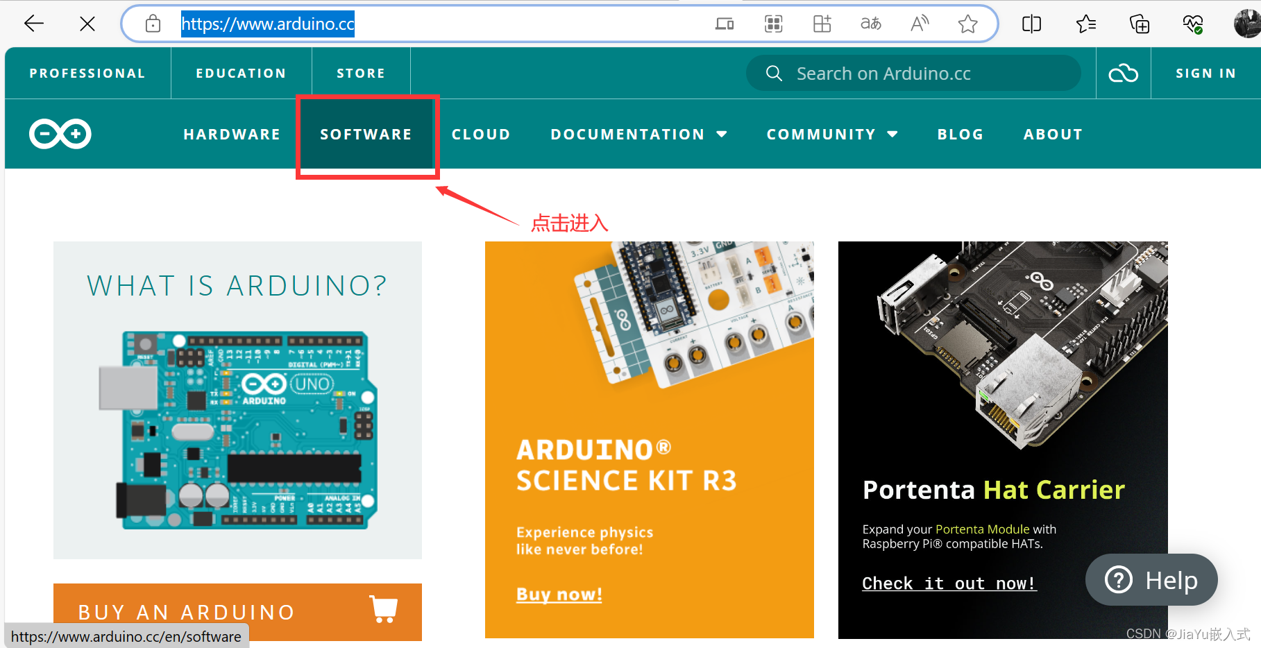Screen dimensions: 1261x648
Task: Open the ABOUT page
Action: pos(1053,134)
